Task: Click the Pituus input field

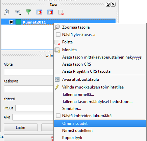Action: coord(34,108)
